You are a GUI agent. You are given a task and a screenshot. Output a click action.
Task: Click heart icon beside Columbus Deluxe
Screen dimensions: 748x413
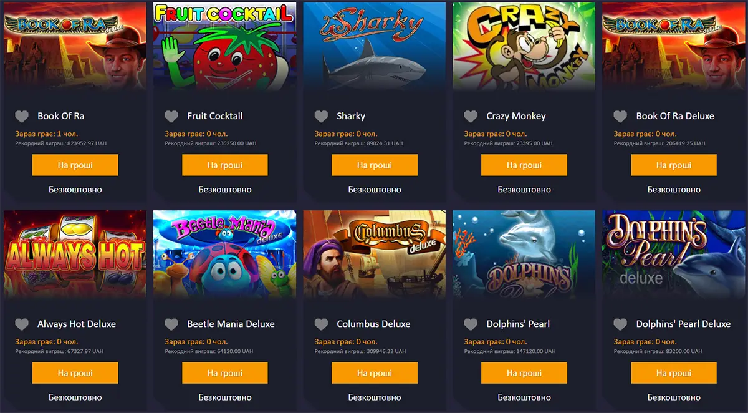pyautogui.click(x=321, y=324)
